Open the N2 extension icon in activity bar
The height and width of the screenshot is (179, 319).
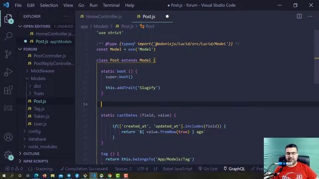(8, 108)
